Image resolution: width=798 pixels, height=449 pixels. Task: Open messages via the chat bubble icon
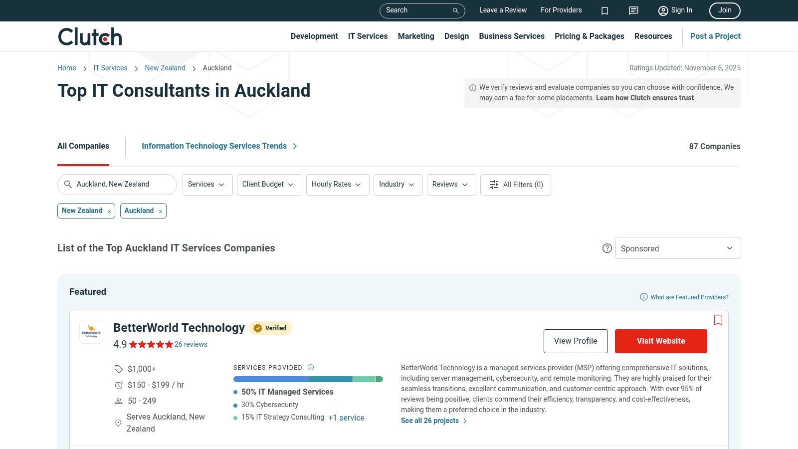(633, 10)
